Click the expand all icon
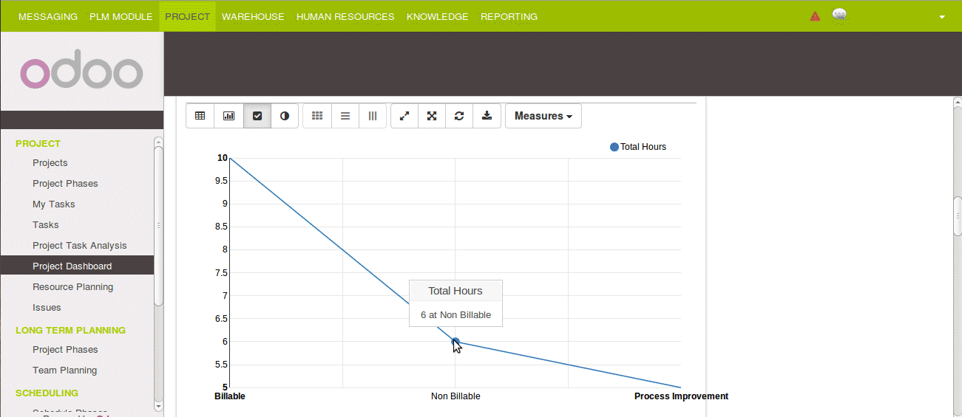 pyautogui.click(x=432, y=116)
